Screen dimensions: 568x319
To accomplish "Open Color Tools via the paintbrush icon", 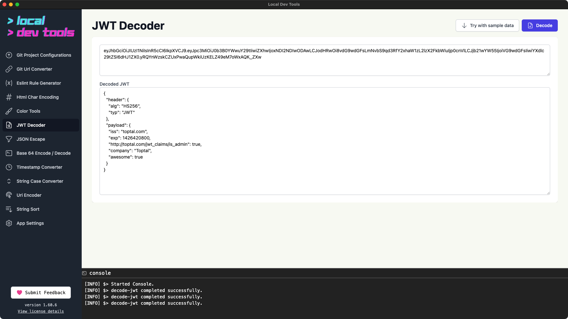I will (x=9, y=111).
